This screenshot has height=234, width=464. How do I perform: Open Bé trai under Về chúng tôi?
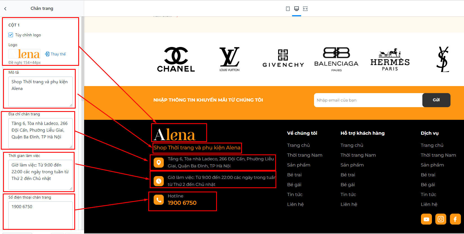294,175
